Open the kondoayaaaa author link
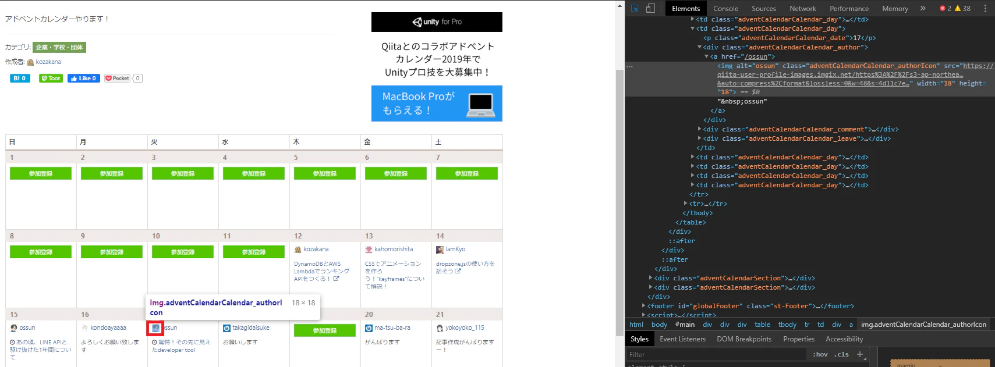This screenshot has width=995, height=367. [108, 328]
